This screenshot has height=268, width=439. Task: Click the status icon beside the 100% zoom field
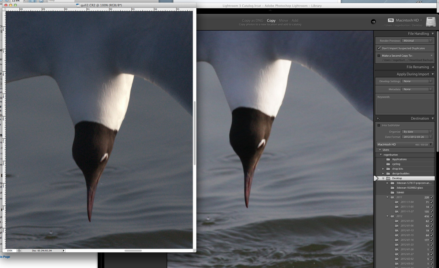click(x=19, y=250)
